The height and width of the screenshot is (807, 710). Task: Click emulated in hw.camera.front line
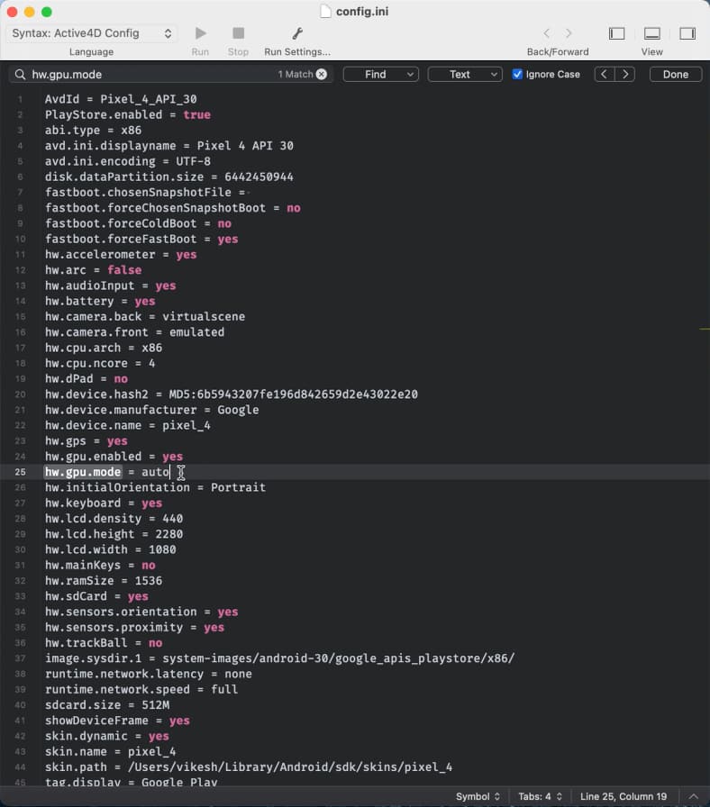[x=196, y=332]
